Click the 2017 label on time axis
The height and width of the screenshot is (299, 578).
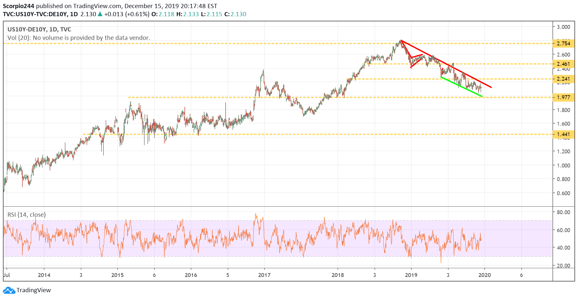tap(264, 275)
